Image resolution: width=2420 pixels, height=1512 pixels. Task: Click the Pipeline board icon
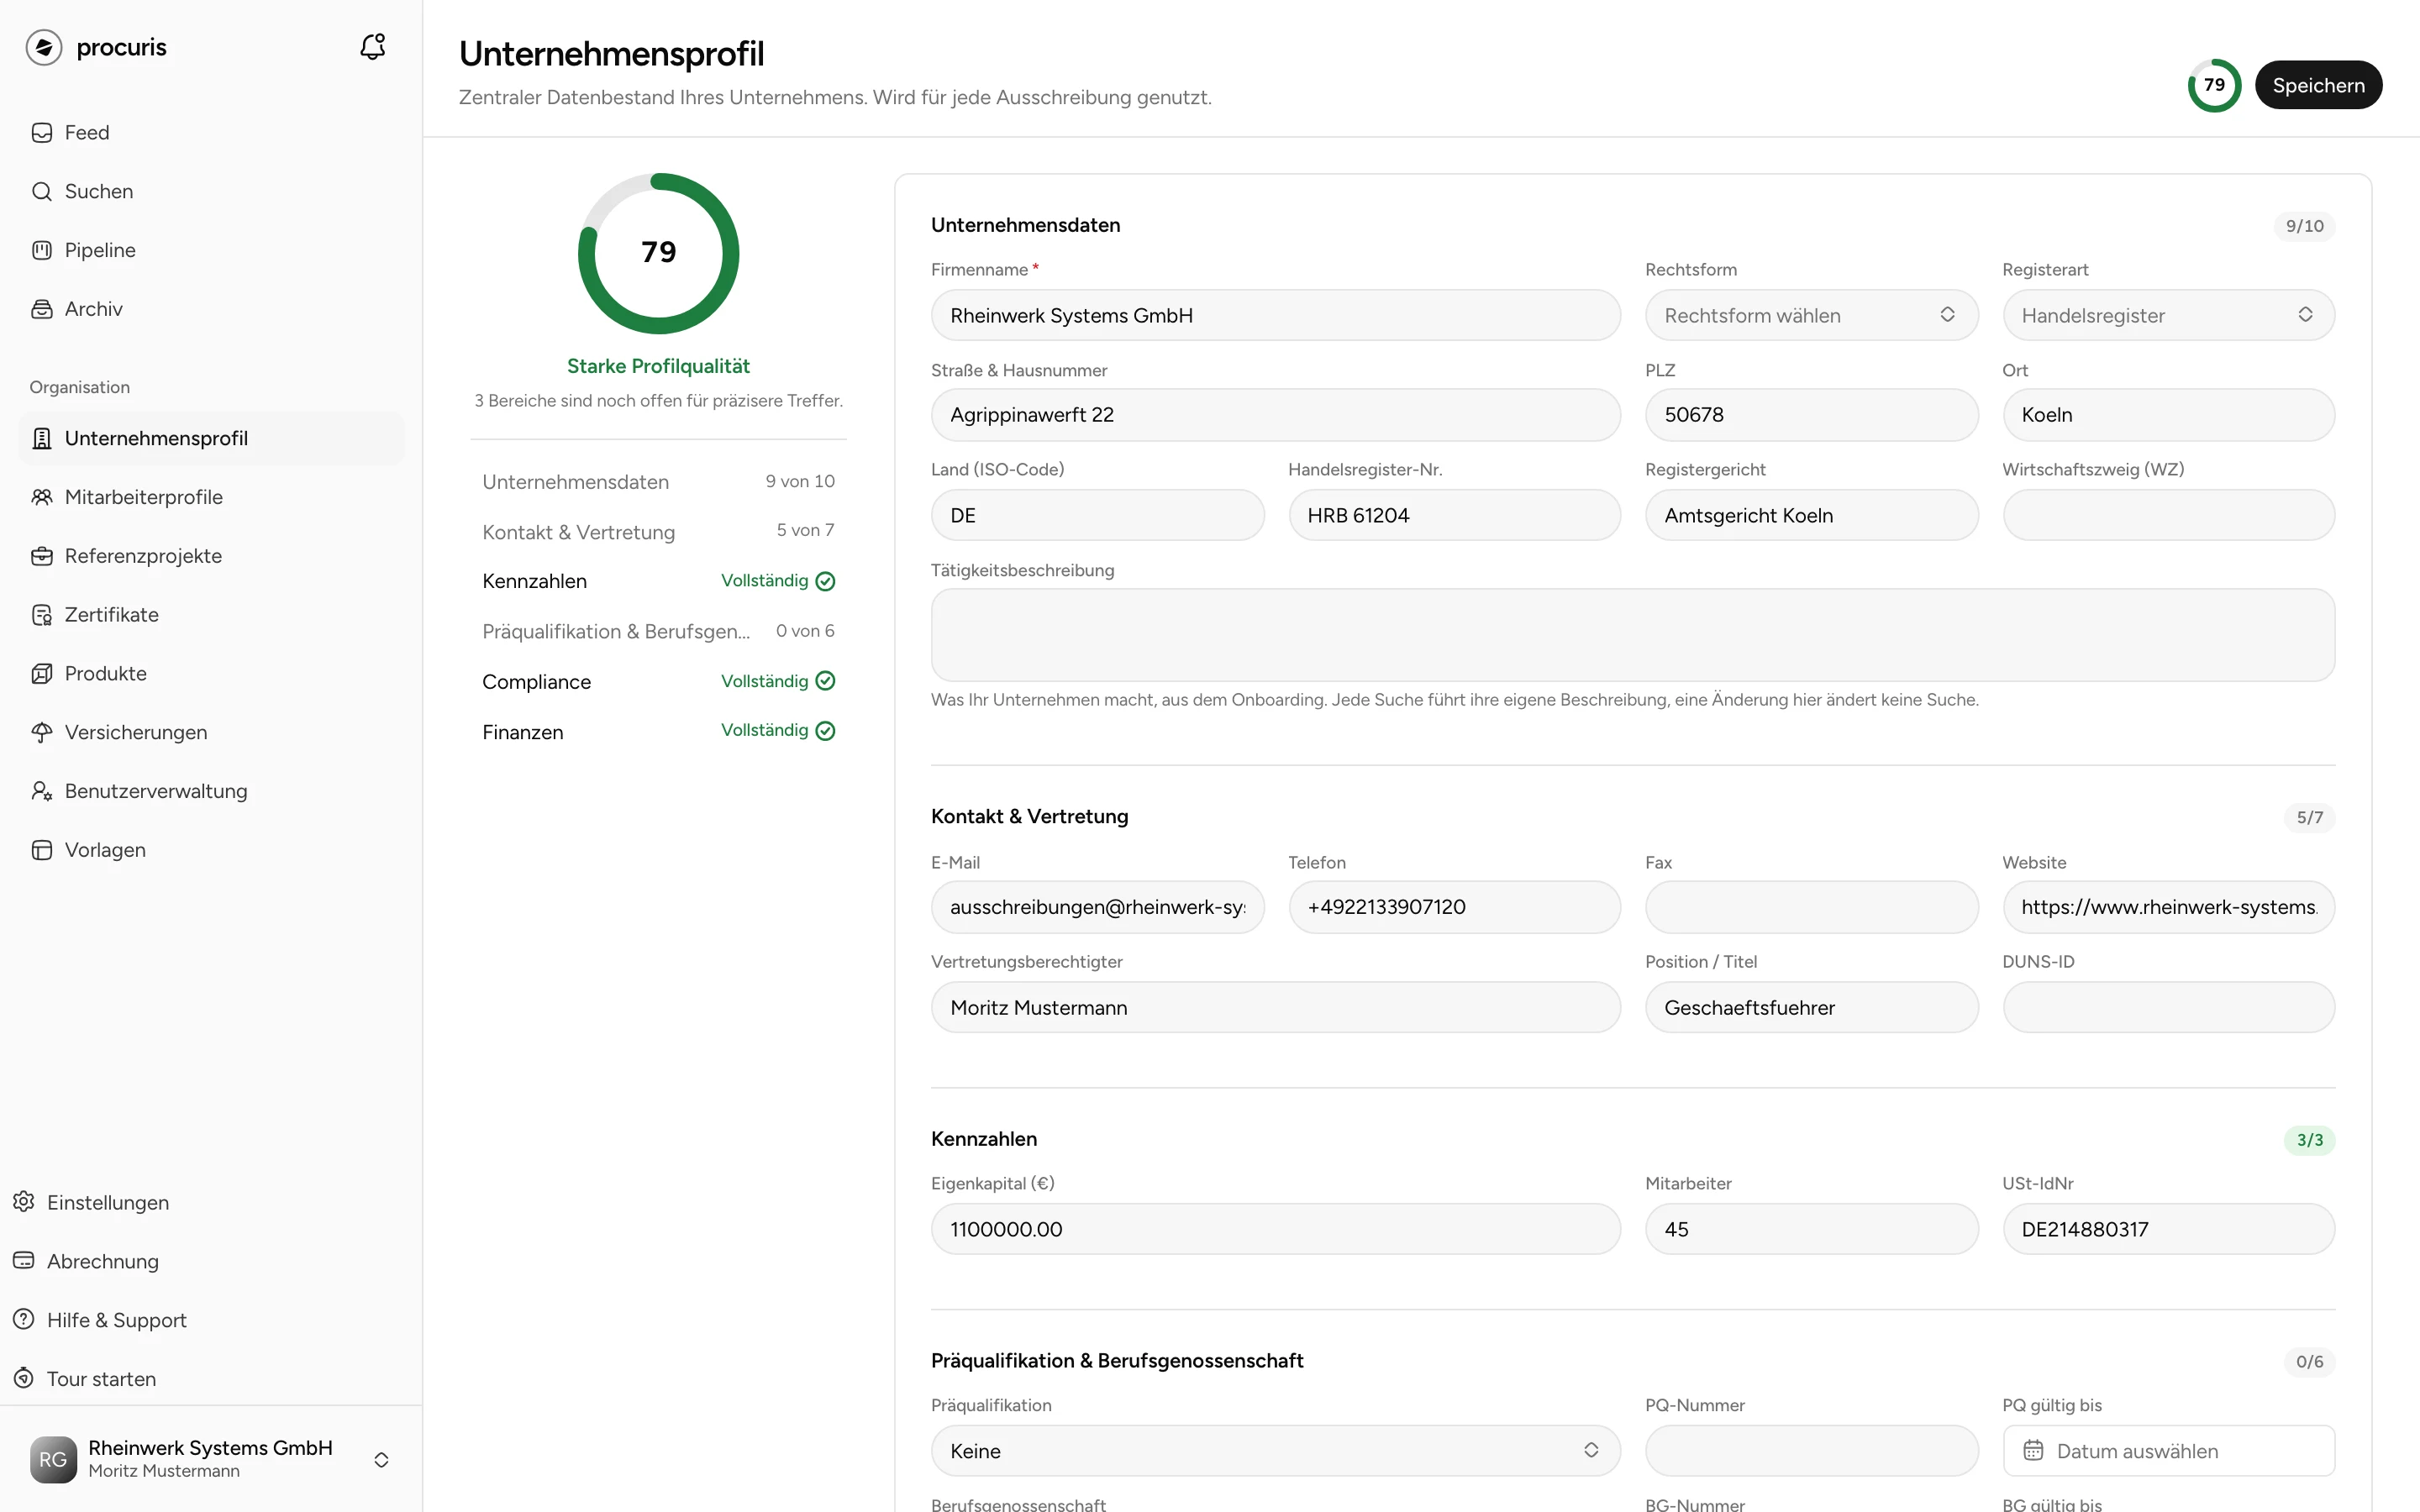42,250
